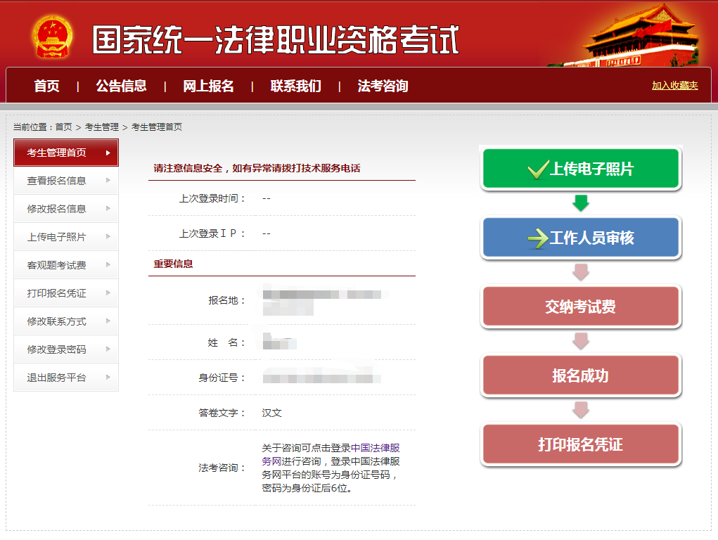Click the arrow beside 打印报名凭证 in sidebar
This screenshot has height=540, width=718.
pyautogui.click(x=108, y=293)
